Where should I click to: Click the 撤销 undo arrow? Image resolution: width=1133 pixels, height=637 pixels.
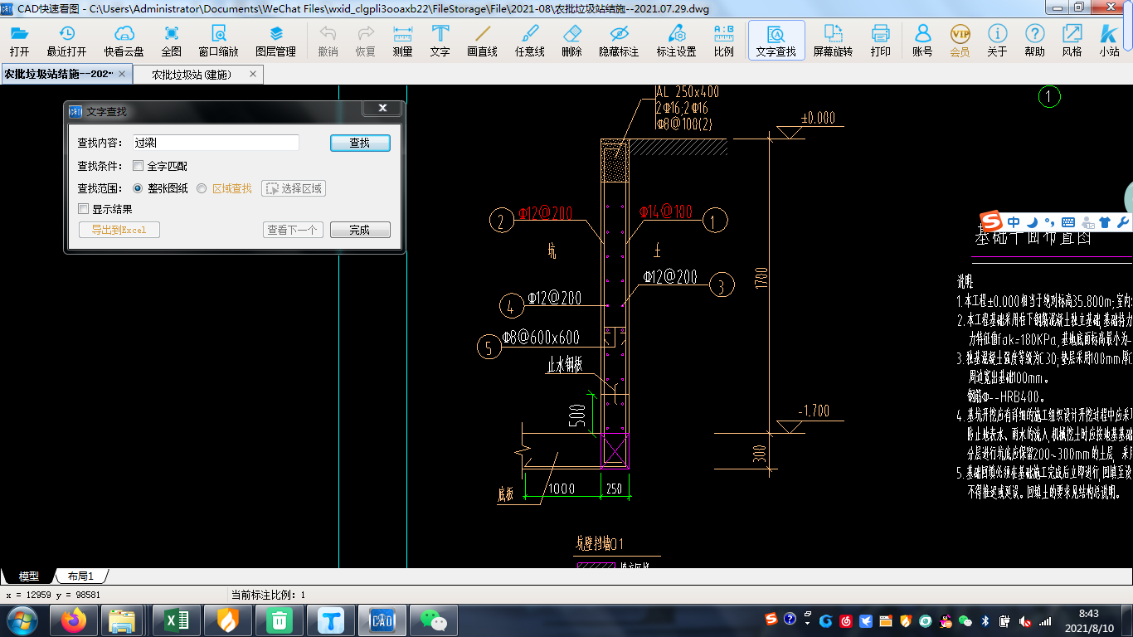(328, 41)
